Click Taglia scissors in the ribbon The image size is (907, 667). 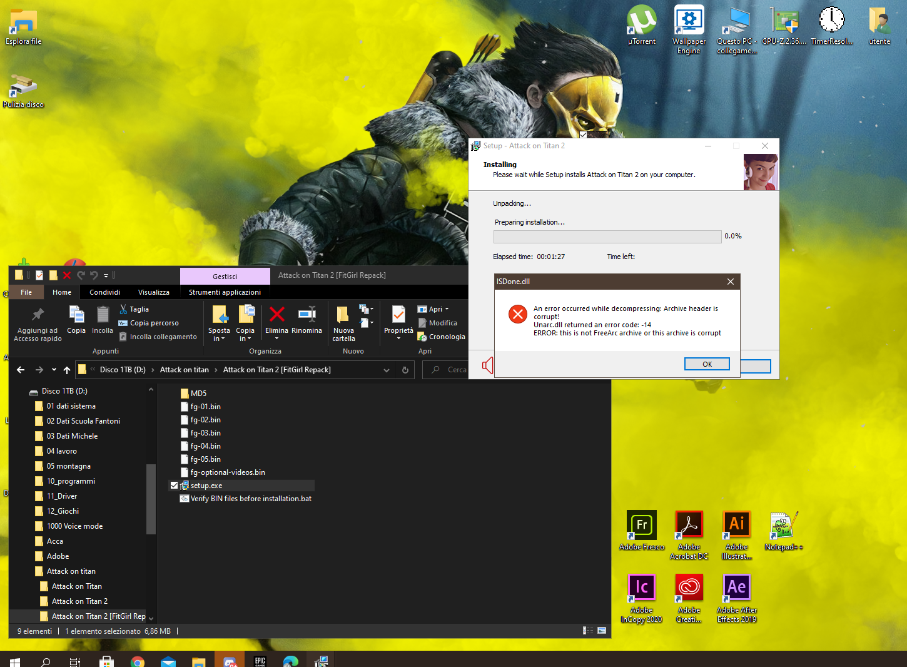coord(134,309)
